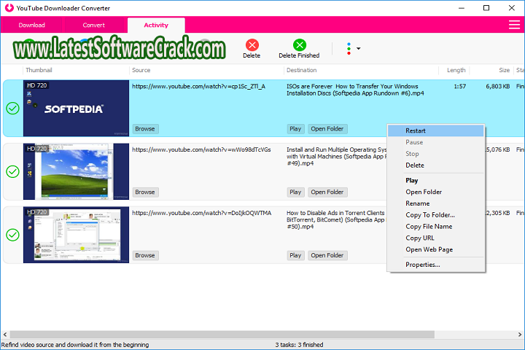Switch to the Download tab
525x350 pixels.
click(31, 25)
